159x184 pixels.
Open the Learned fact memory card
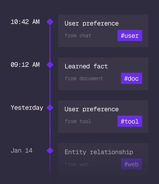tap(103, 74)
